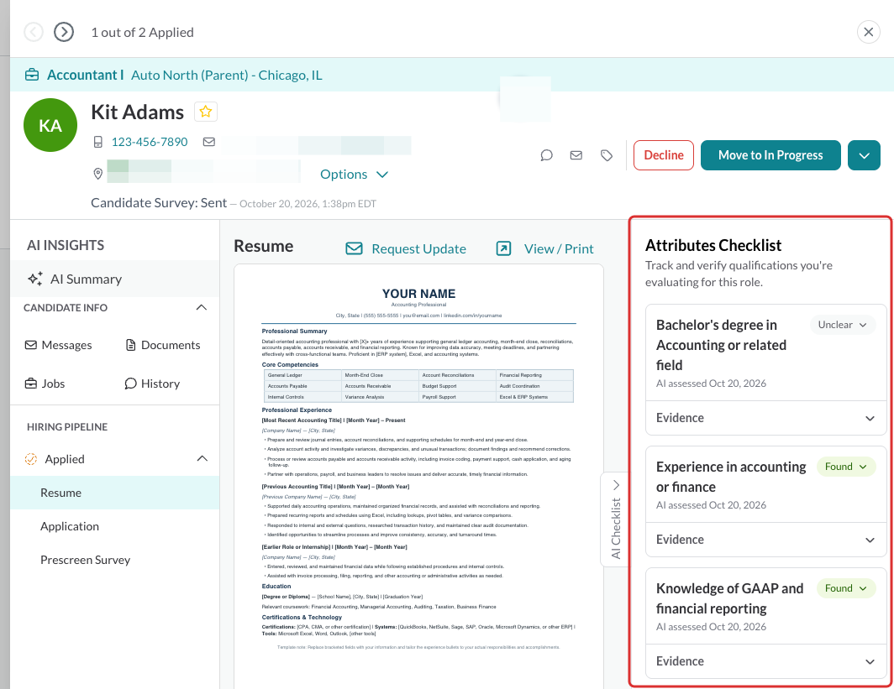894x689 pixels.
Task: Click the Auto North (Parent) - Chicago, IL text
Action: coord(226,76)
